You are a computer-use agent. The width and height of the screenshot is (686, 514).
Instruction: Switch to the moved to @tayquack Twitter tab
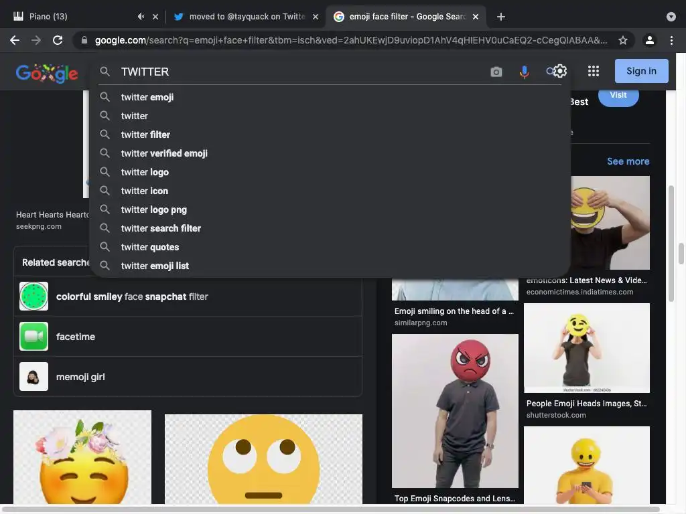(x=246, y=17)
